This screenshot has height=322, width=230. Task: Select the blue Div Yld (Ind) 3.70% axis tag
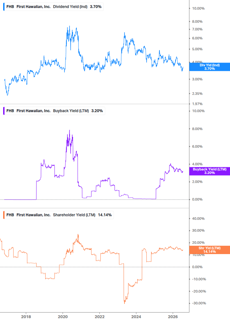(x=209, y=67)
